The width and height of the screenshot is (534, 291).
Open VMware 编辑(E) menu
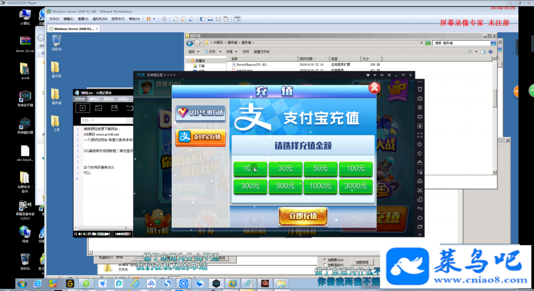[68, 19]
